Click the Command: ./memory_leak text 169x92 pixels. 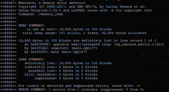point(41,14)
